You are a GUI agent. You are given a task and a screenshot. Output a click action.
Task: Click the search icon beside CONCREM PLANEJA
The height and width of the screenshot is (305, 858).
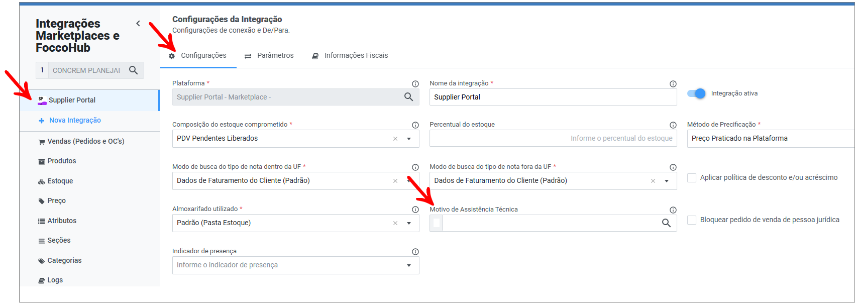pyautogui.click(x=133, y=70)
